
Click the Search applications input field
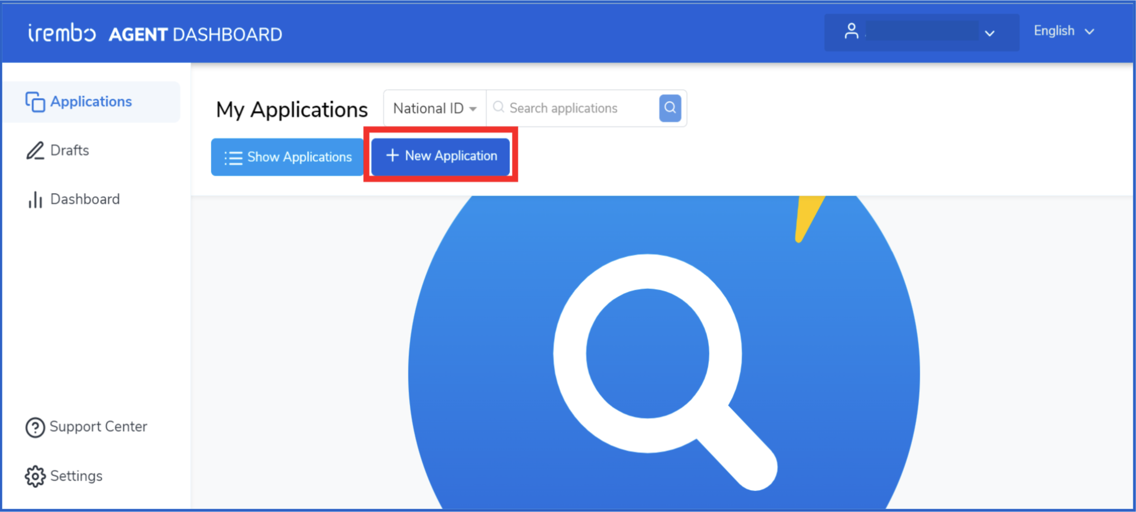(573, 108)
